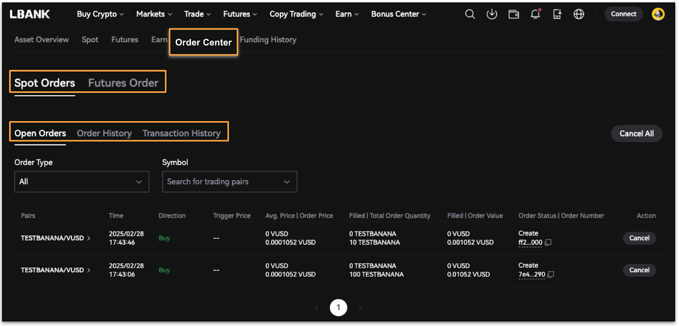Click Order Status | Order Number header
The image size is (679, 326).
[x=561, y=216]
